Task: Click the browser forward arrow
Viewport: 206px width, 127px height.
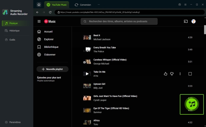Action: point(44,12)
